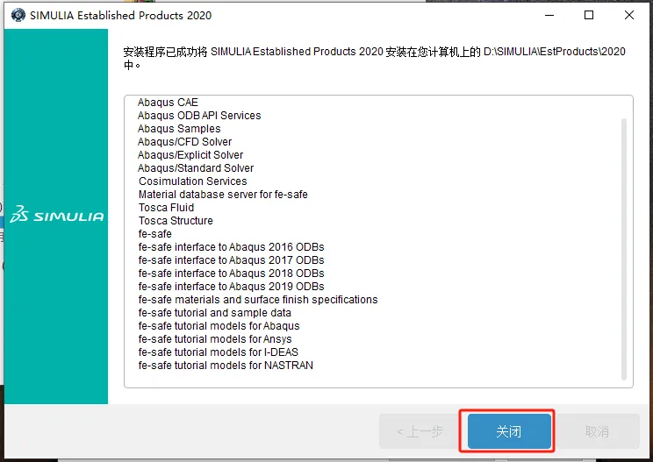This screenshot has width=653, height=462.
Task: Select 'fe-safe tutorial models for NASTRAN'
Action: pyautogui.click(x=226, y=365)
